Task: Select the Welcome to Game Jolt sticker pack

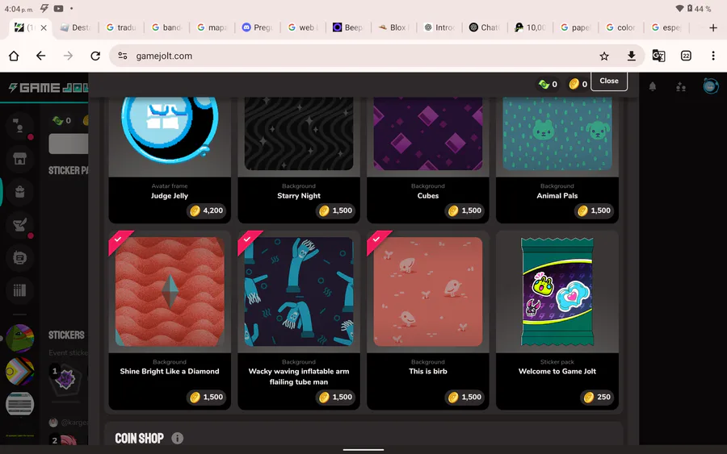Action: tap(557, 320)
